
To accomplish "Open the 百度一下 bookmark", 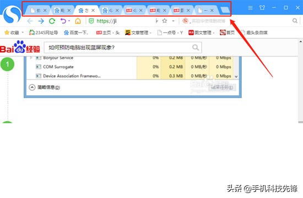I will click(76, 32).
